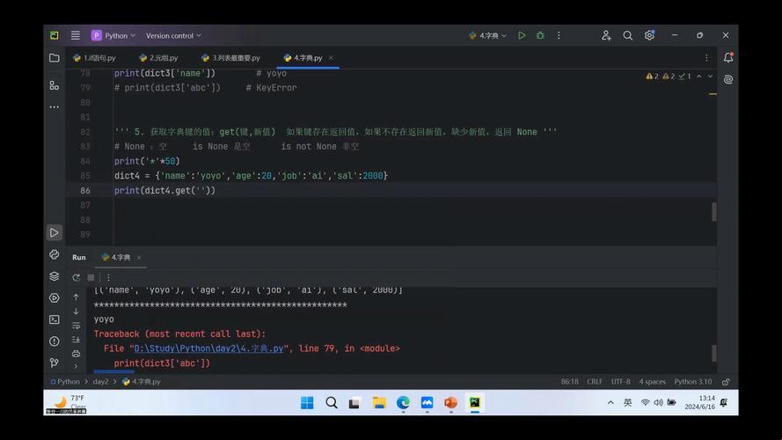
Task: Open PowerPoint from taskbar
Action: 451,402
